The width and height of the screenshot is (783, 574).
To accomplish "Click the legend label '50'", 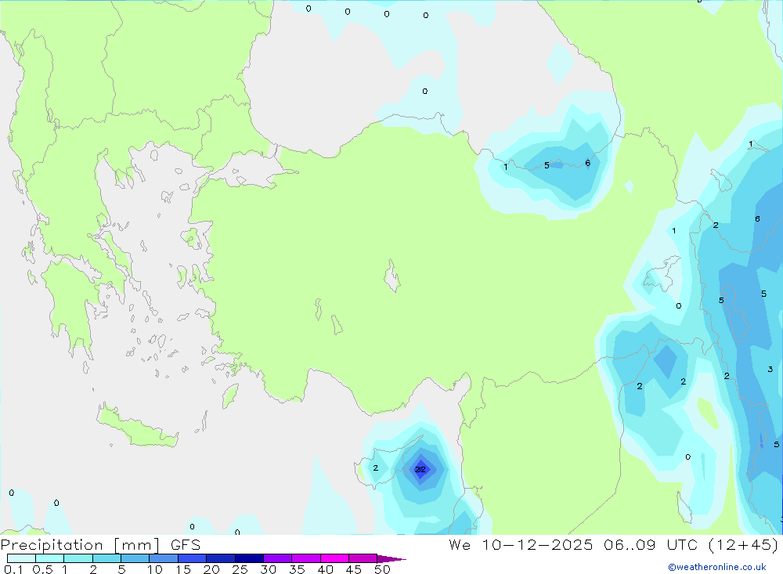I will click(x=382, y=569).
